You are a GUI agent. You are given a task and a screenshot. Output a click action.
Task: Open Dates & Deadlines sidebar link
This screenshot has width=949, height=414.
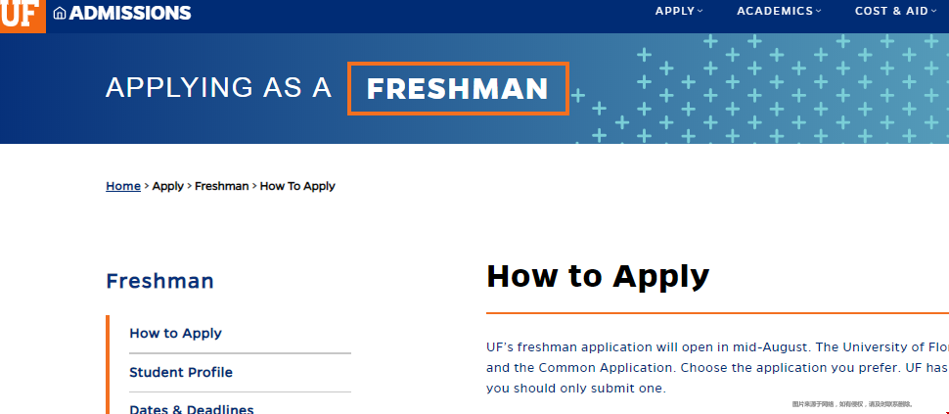pyautogui.click(x=191, y=409)
